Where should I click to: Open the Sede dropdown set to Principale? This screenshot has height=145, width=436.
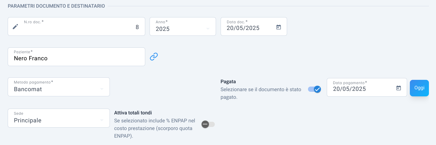click(59, 118)
